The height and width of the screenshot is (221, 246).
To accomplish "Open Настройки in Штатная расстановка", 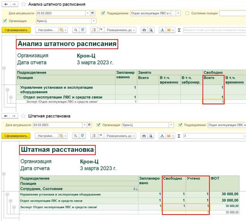I will (x=46, y=136).
